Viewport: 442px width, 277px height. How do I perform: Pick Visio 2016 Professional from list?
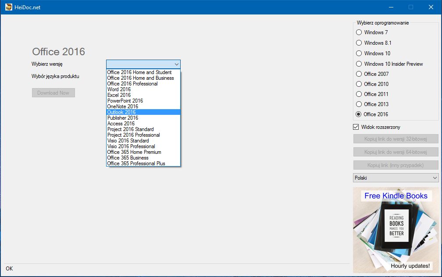point(143,146)
